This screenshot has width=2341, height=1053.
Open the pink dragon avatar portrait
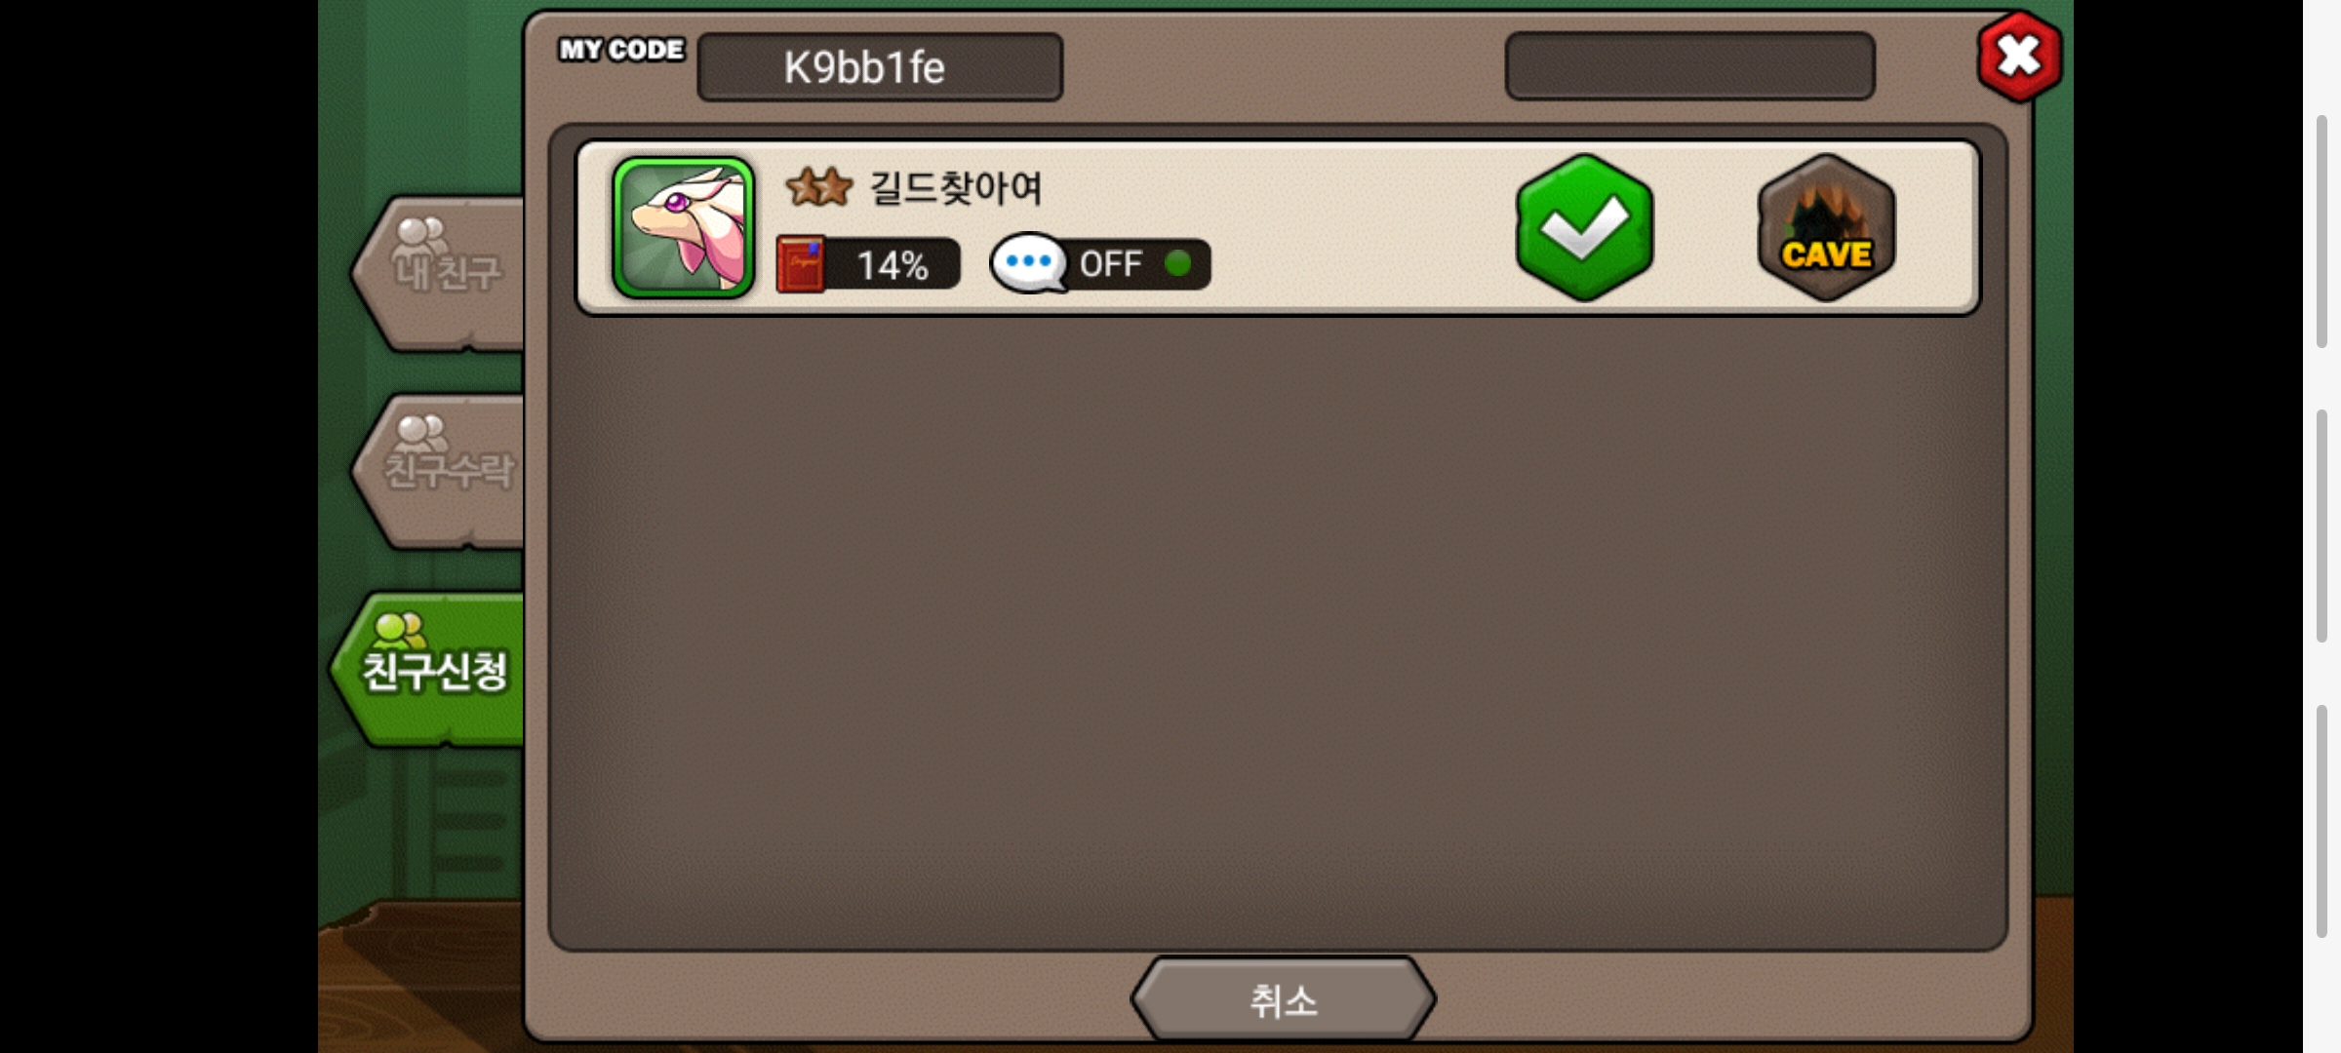point(683,227)
